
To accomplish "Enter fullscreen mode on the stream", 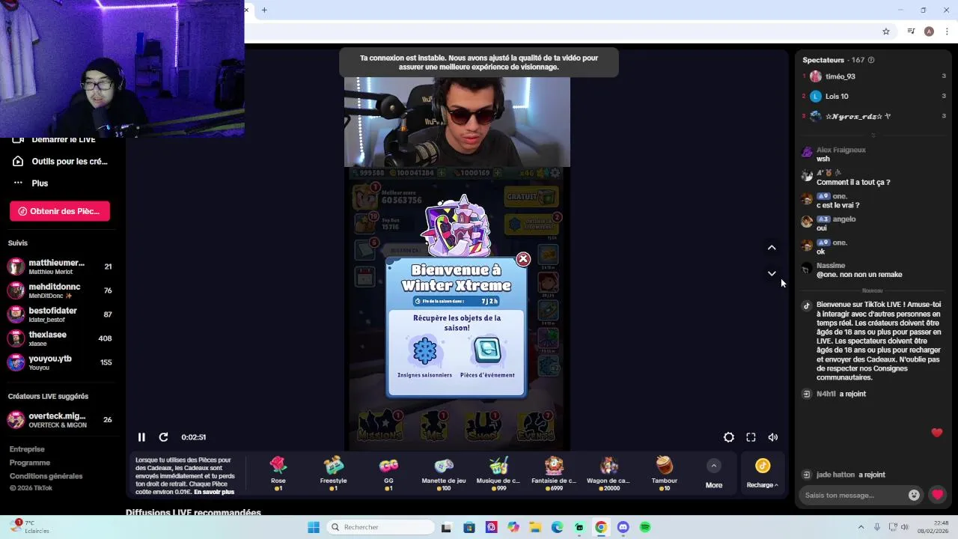I will pyautogui.click(x=751, y=437).
